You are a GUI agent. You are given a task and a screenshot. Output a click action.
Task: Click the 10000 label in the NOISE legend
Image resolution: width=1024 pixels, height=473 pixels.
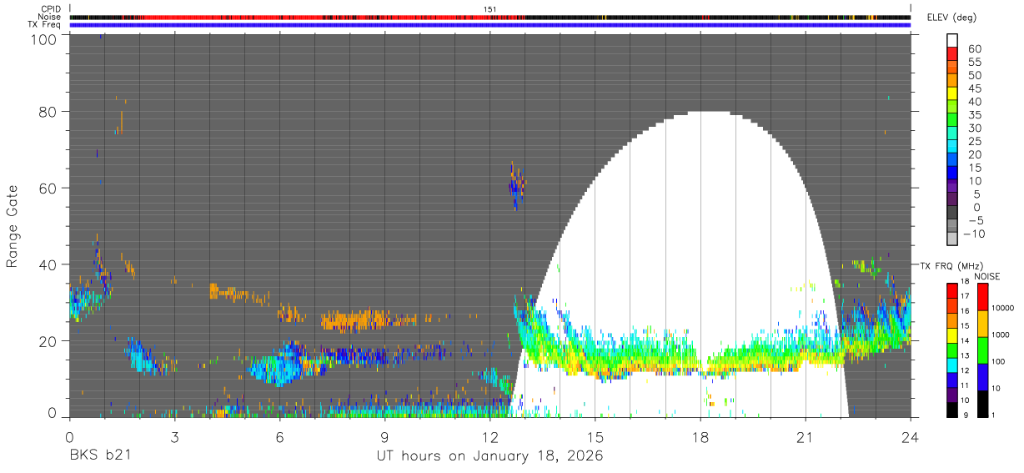pyautogui.click(x=1002, y=308)
